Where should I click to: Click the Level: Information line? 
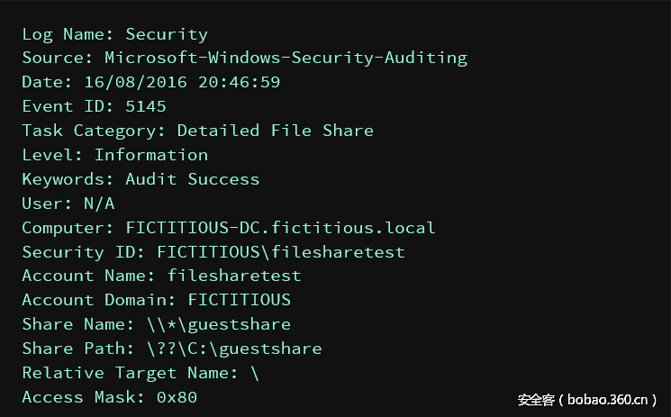point(114,155)
